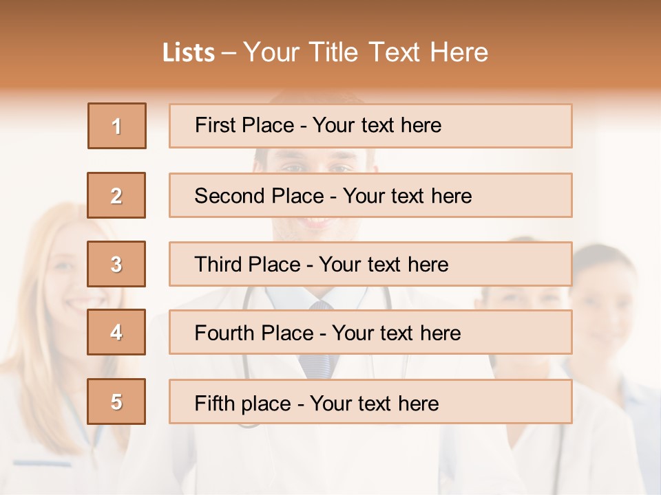The height and width of the screenshot is (495, 661).
Task: Select the Fifth place text bar
Action: point(370,401)
